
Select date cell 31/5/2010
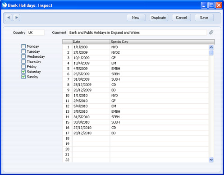click(91, 117)
